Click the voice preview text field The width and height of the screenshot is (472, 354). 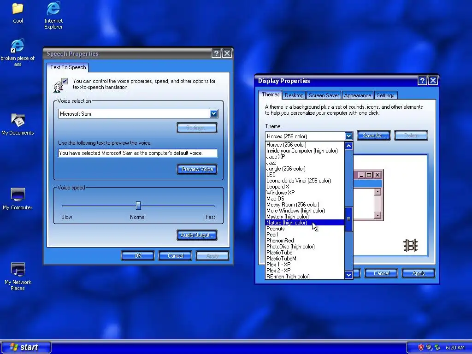click(x=137, y=153)
